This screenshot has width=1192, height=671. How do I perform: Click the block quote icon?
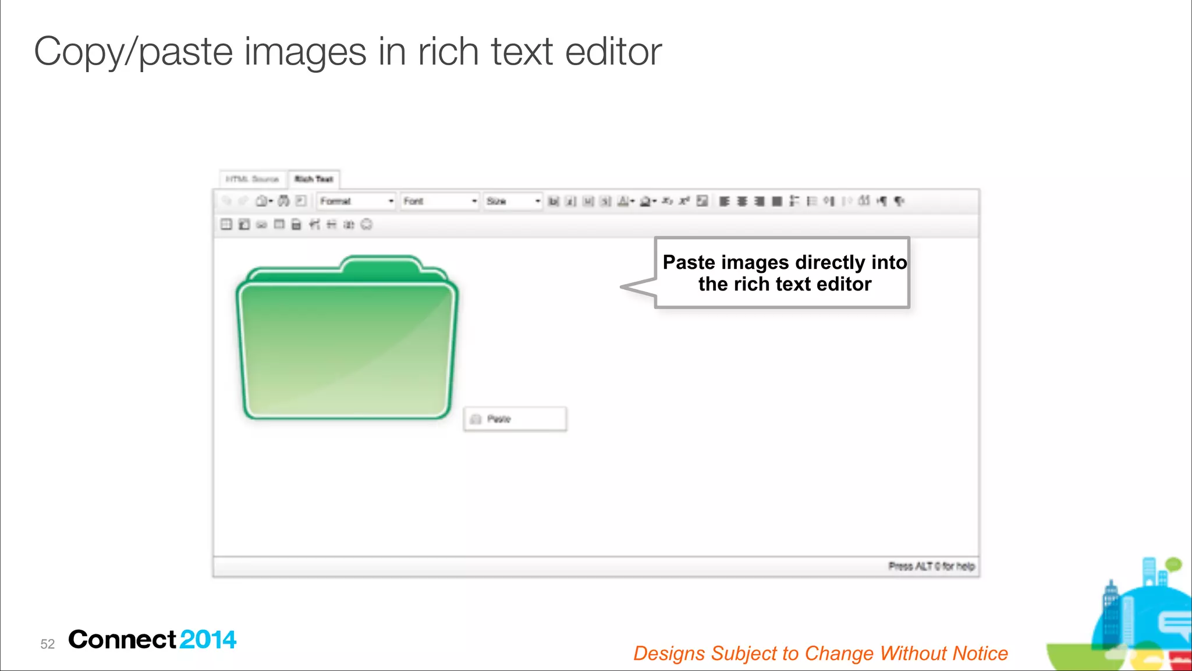click(864, 201)
